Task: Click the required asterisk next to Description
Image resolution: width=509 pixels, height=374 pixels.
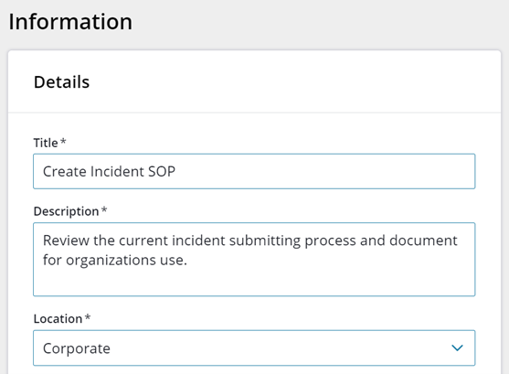Action: pyautogui.click(x=104, y=209)
